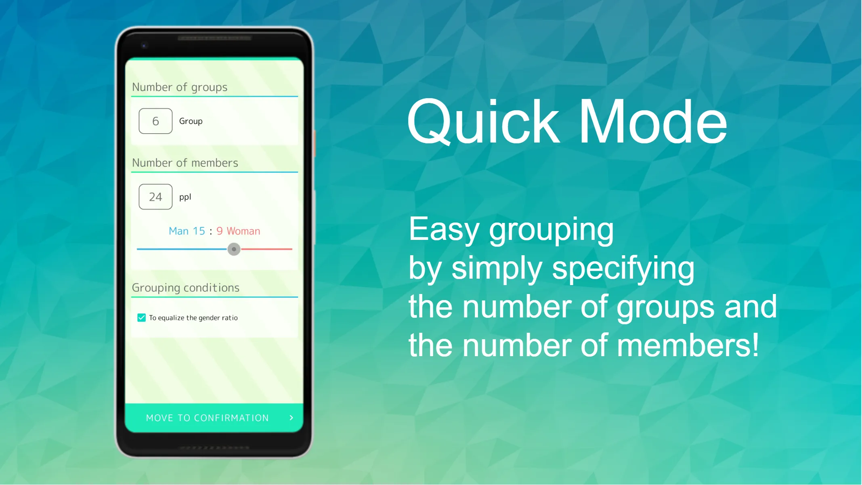Toggle the gender balance condition checkbox

pos(141,317)
